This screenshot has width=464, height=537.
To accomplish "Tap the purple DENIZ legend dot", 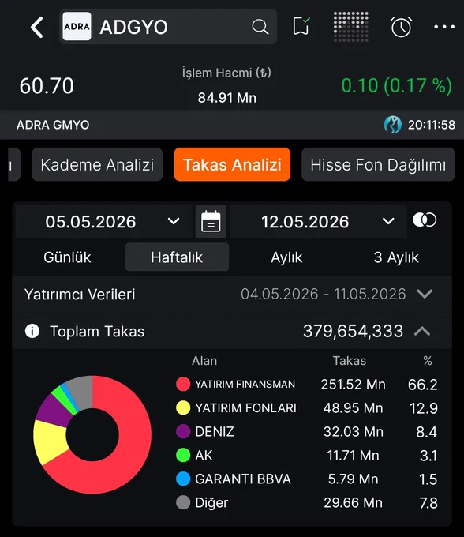I will coord(183,431).
